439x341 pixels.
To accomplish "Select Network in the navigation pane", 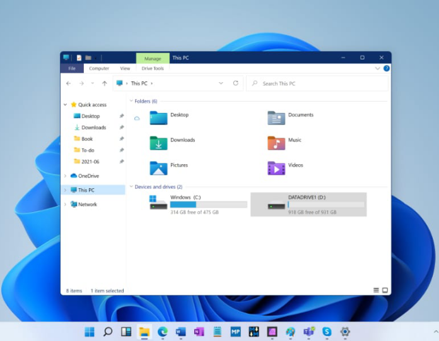I will [87, 205].
